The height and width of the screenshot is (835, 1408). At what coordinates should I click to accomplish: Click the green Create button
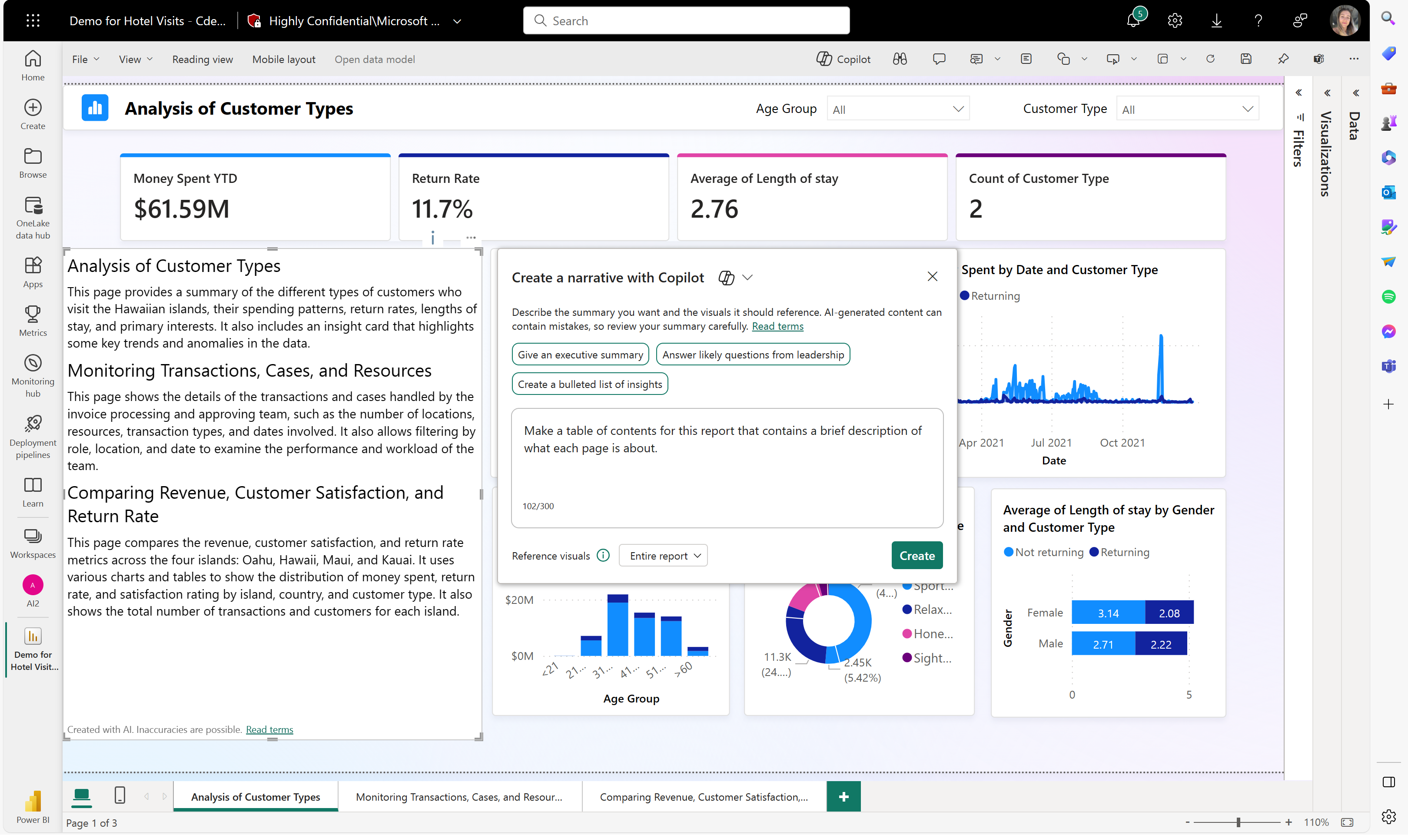[917, 555]
